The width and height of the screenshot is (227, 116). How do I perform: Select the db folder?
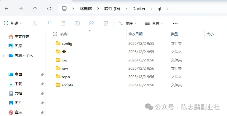pos(64,52)
